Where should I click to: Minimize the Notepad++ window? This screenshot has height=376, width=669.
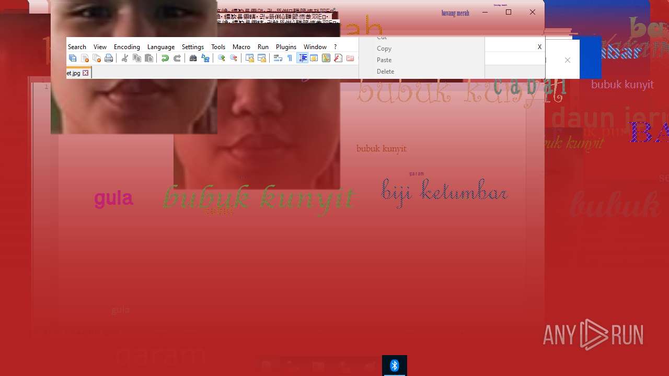tap(485, 12)
